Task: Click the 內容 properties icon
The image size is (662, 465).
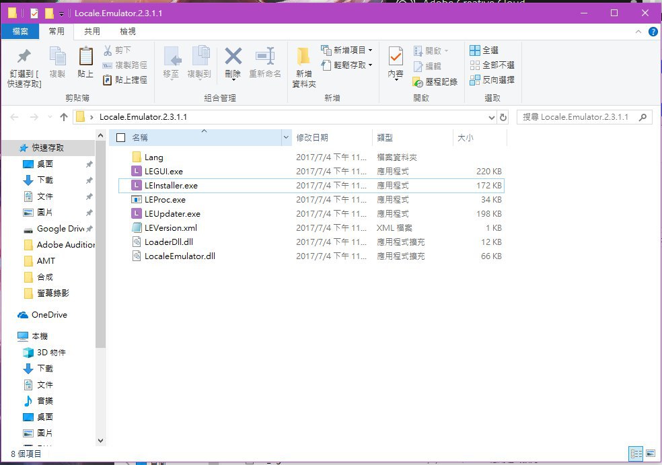Action: tap(396, 56)
